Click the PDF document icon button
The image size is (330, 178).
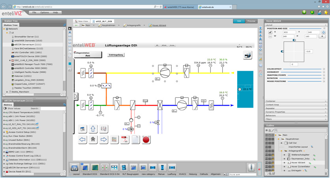click(x=125, y=139)
